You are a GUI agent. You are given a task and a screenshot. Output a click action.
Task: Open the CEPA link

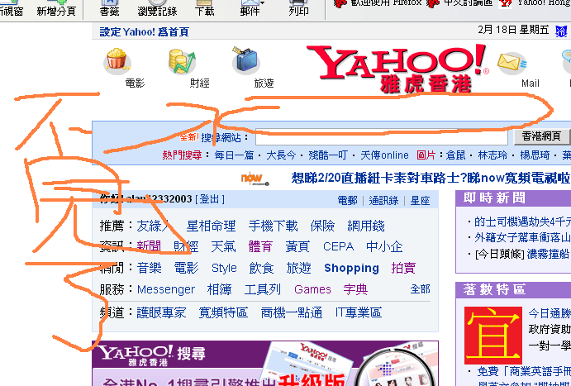tap(338, 247)
